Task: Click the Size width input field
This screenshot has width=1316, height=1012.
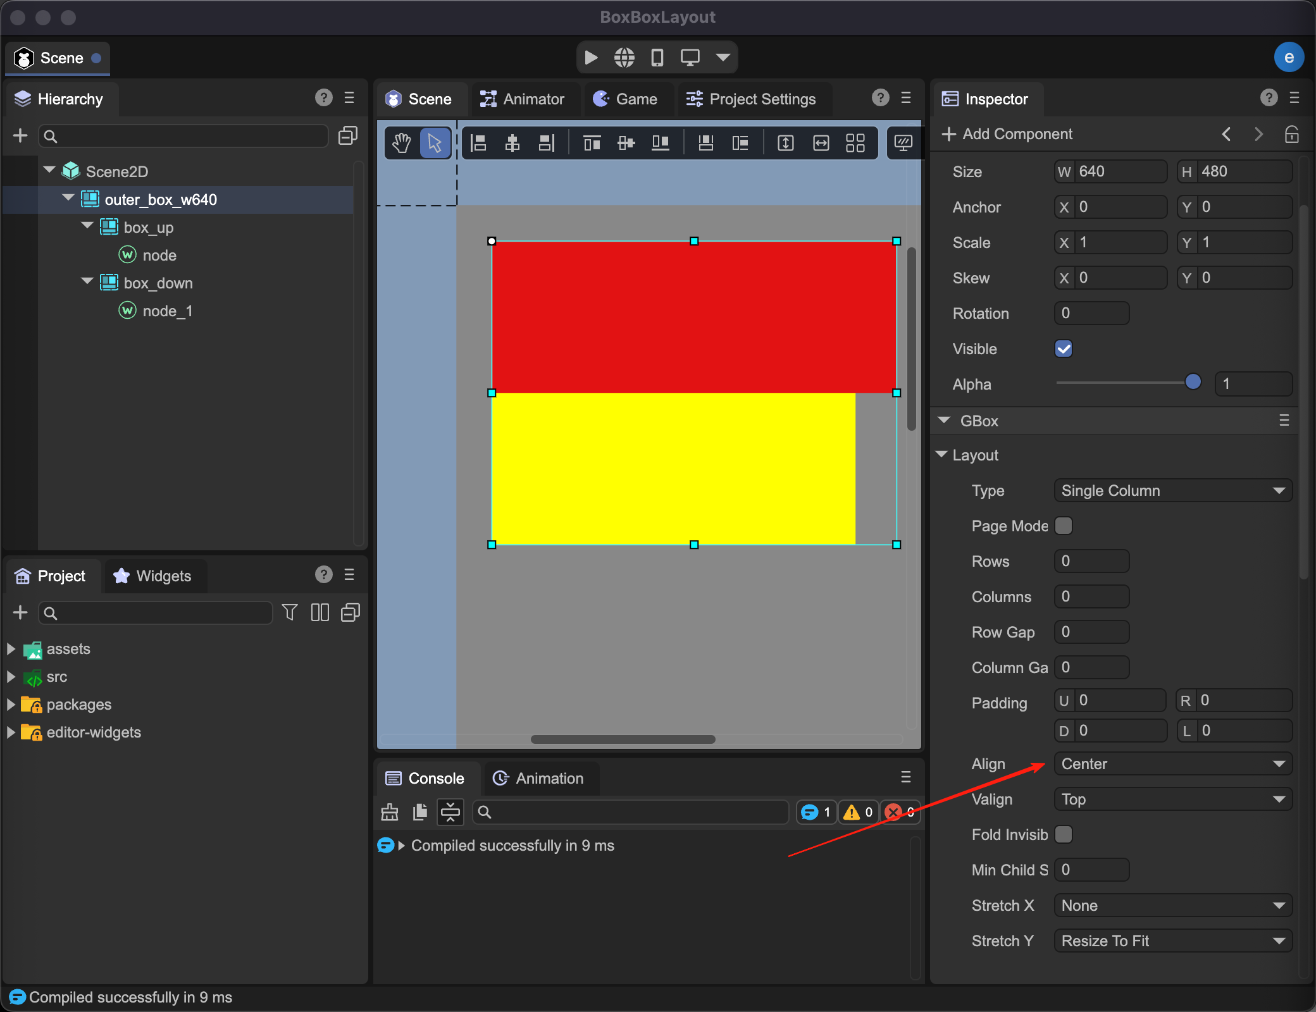Action: (x=1120, y=171)
